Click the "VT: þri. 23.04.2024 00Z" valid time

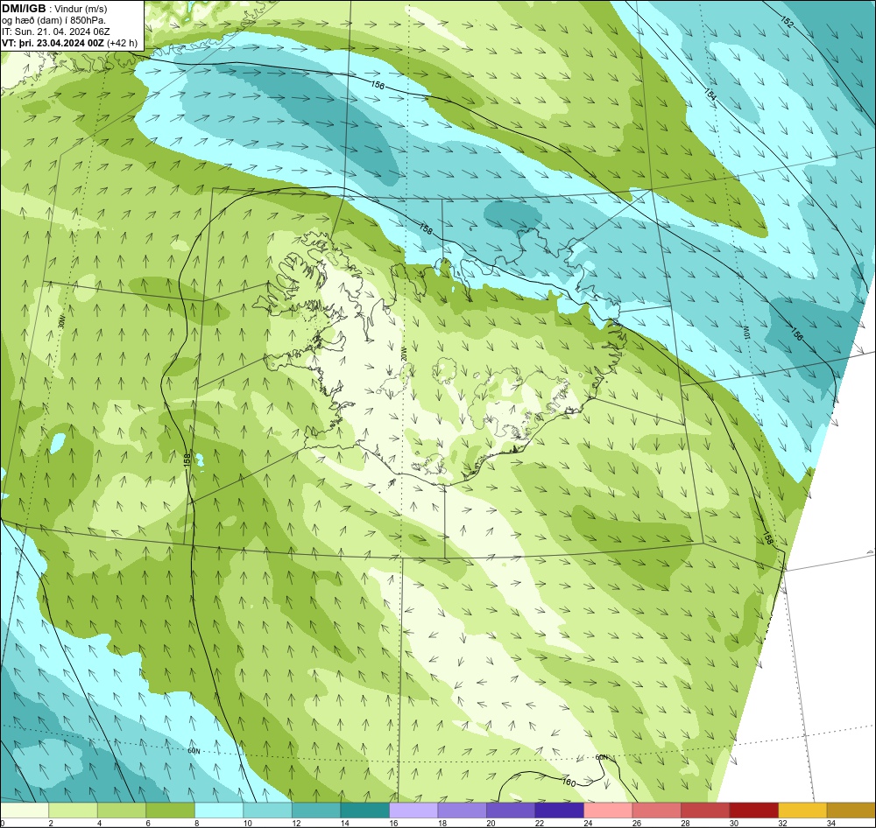point(53,42)
